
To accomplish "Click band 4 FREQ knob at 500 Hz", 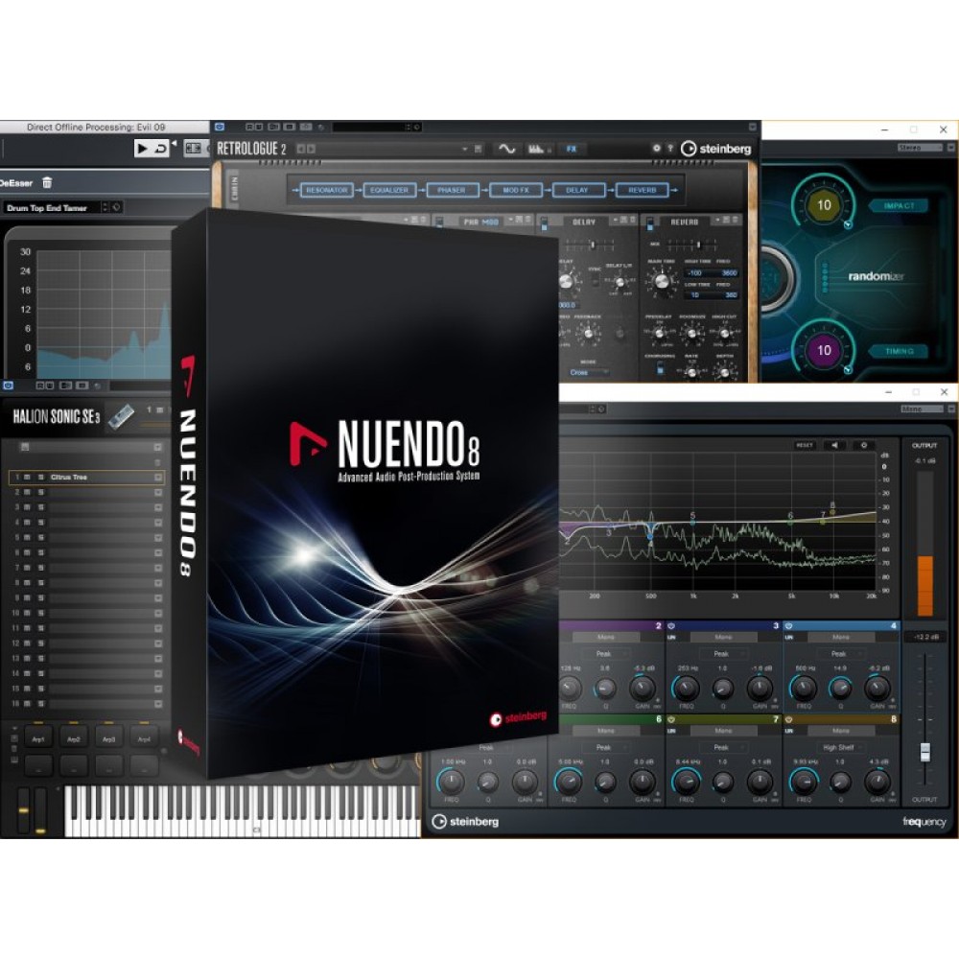I will pos(803,689).
